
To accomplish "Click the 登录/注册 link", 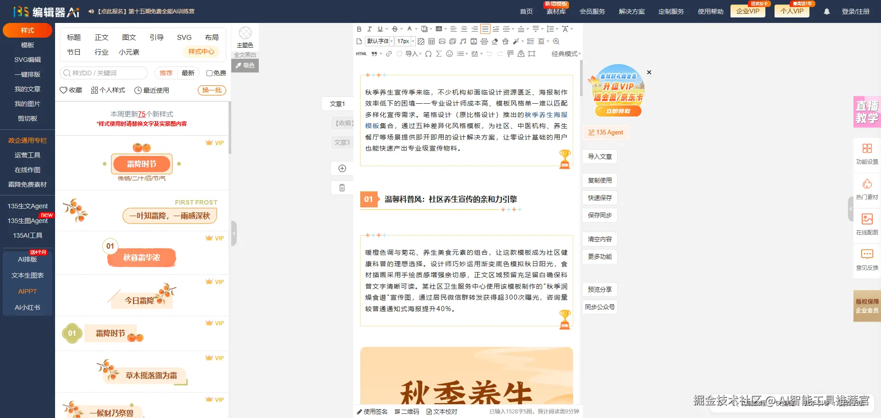I will point(855,11).
